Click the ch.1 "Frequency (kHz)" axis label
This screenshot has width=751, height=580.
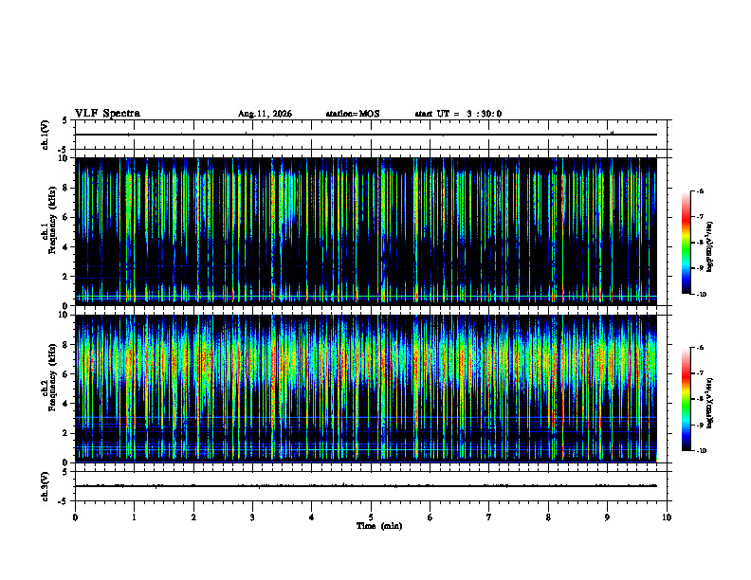(x=53, y=218)
